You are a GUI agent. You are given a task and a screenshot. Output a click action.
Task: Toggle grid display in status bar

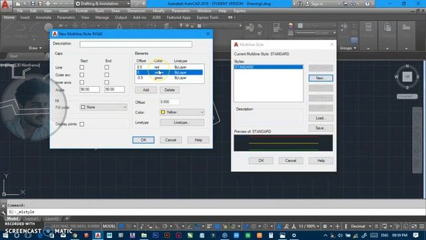[121, 227]
